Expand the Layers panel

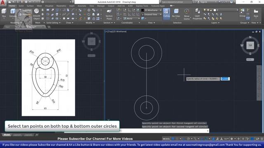click(215, 23)
